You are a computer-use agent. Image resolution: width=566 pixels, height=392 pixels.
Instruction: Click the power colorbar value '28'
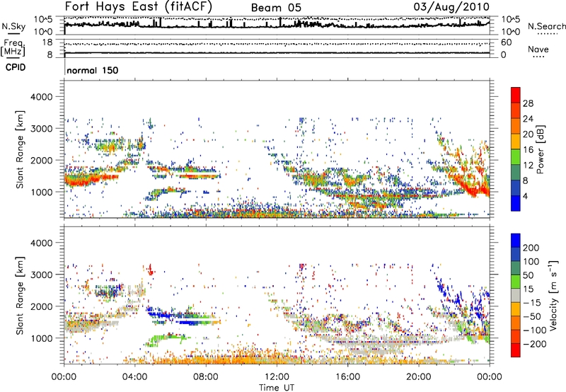(x=528, y=103)
